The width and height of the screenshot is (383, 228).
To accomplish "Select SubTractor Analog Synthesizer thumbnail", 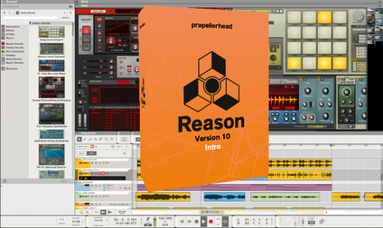I will point(52,134).
